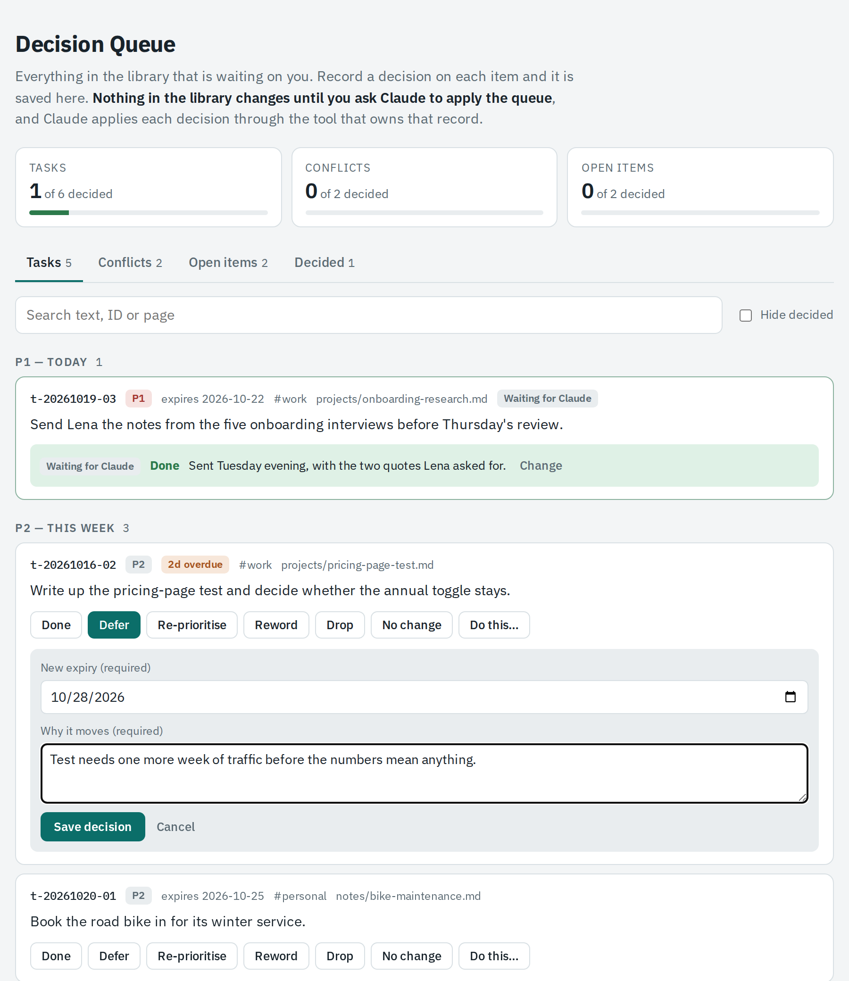Select No change for pricing-page test task
The image size is (849, 981).
[412, 625]
